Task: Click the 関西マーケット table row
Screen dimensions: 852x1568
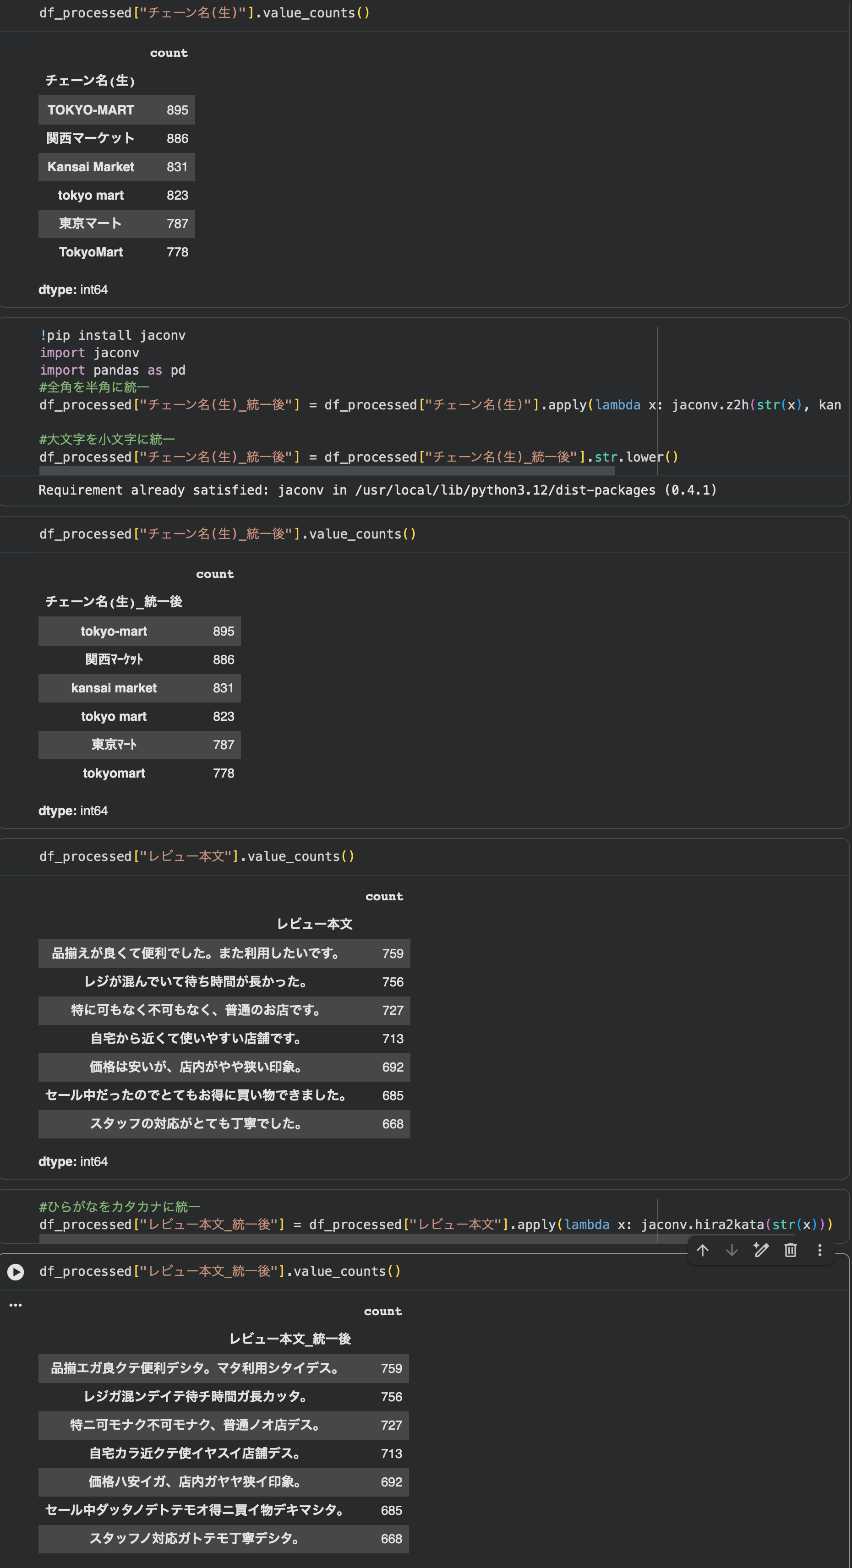Action: click(116, 138)
